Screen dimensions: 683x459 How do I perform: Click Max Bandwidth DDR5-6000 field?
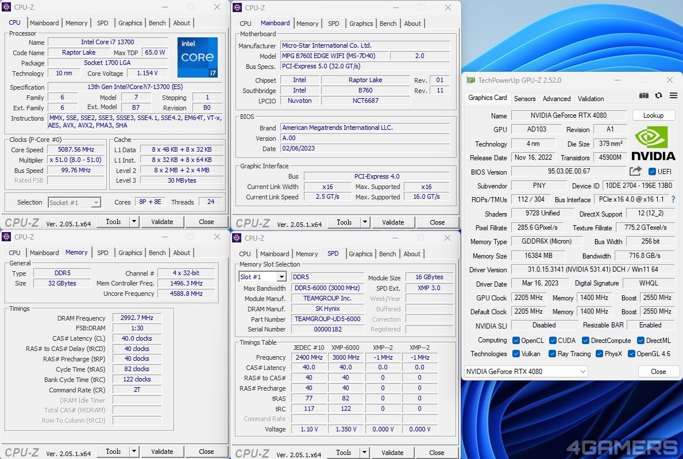tap(327, 288)
